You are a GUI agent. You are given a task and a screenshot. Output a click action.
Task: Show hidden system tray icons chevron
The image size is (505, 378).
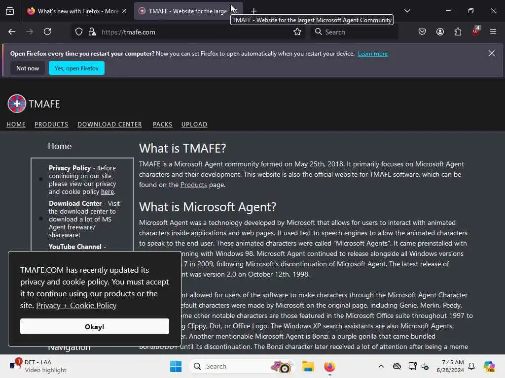click(x=381, y=366)
